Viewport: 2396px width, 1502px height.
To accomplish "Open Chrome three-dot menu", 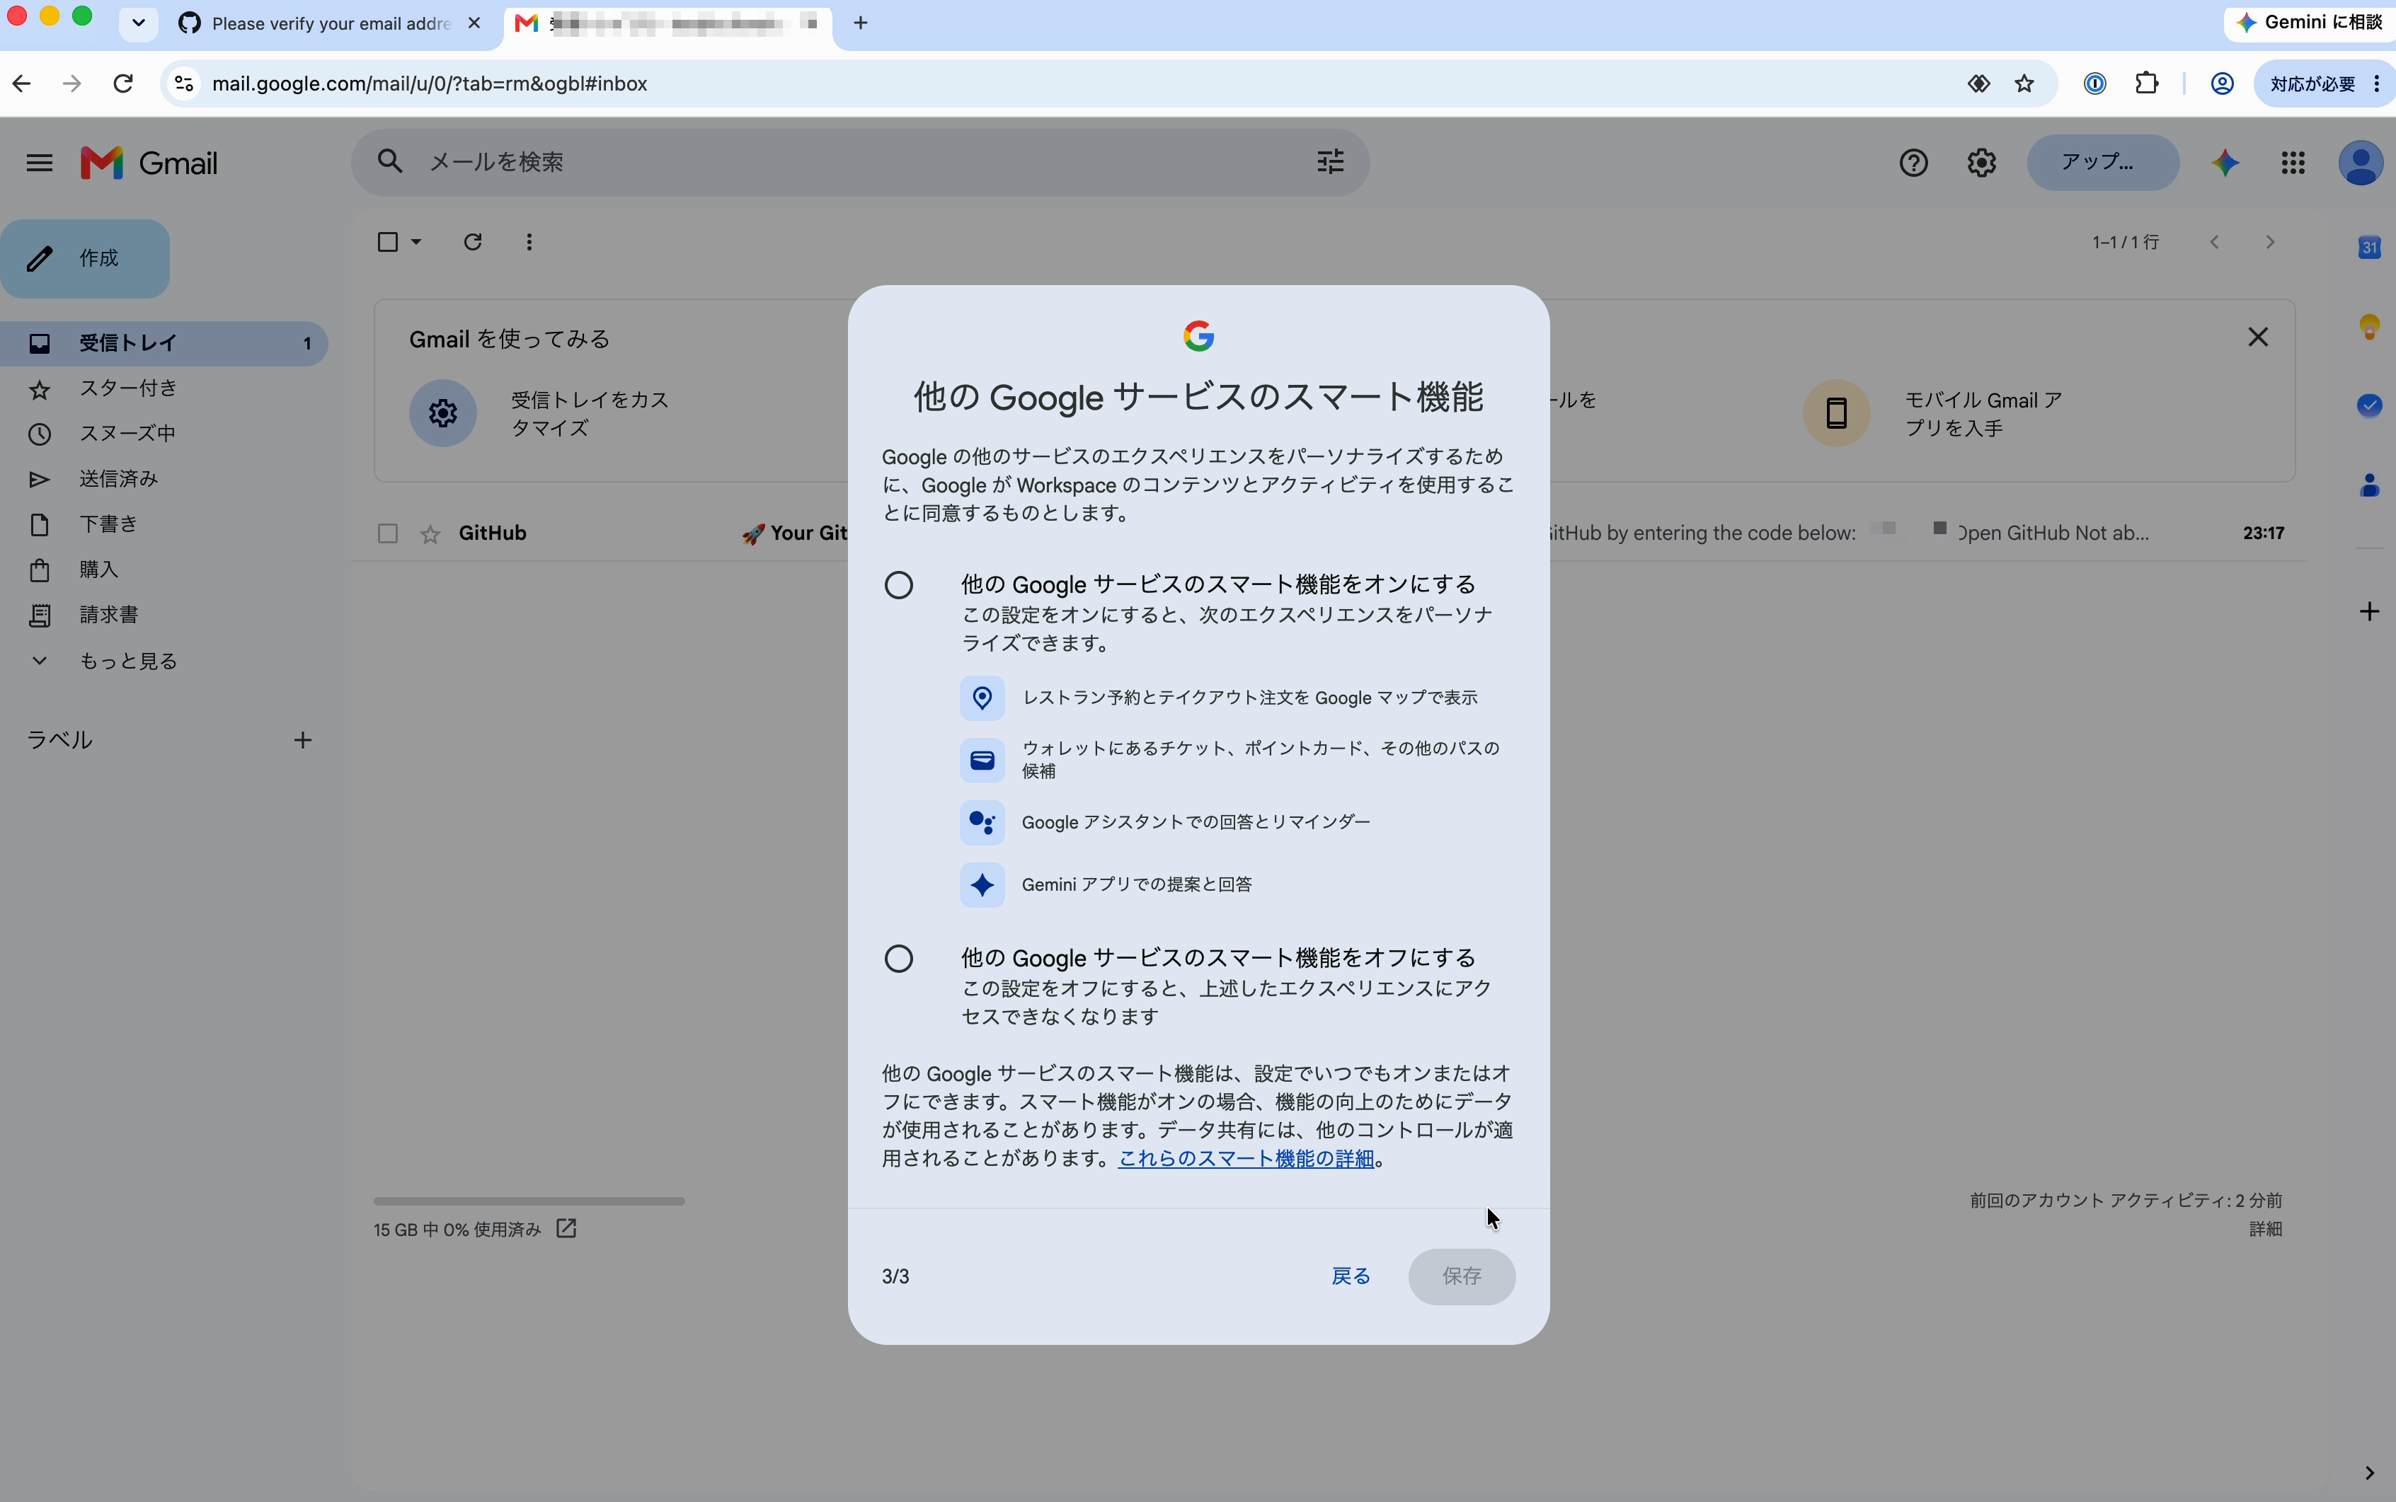I will 2377,83.
